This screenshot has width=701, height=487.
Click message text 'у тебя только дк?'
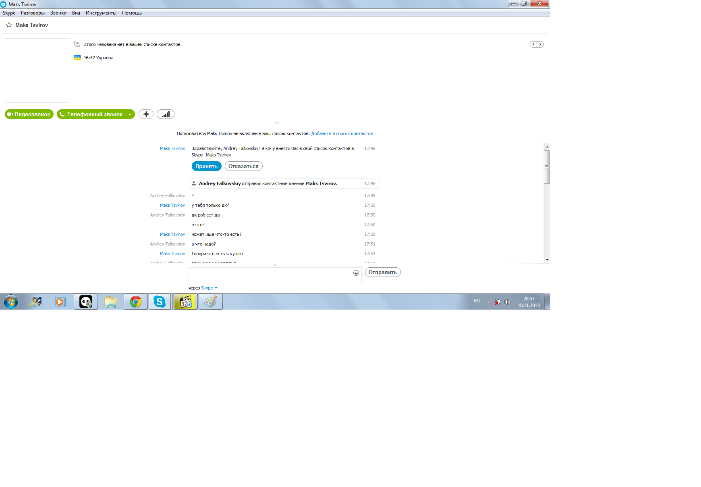210,205
